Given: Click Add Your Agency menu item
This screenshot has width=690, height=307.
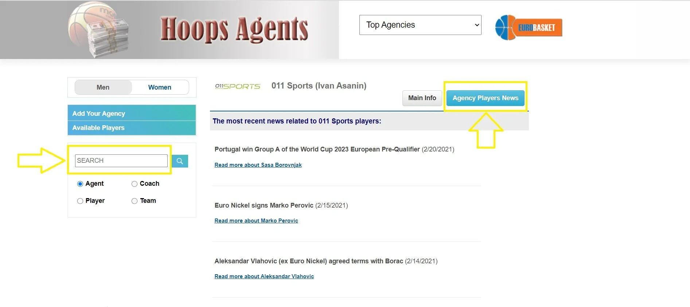Looking at the screenshot, I should point(132,113).
